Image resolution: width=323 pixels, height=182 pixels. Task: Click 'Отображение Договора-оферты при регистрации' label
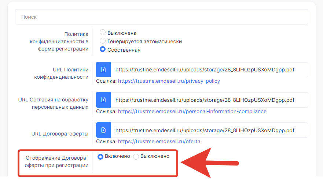coord(57,161)
